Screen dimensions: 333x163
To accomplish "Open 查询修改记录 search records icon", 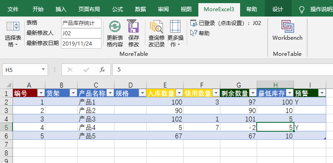I will pos(156,26).
